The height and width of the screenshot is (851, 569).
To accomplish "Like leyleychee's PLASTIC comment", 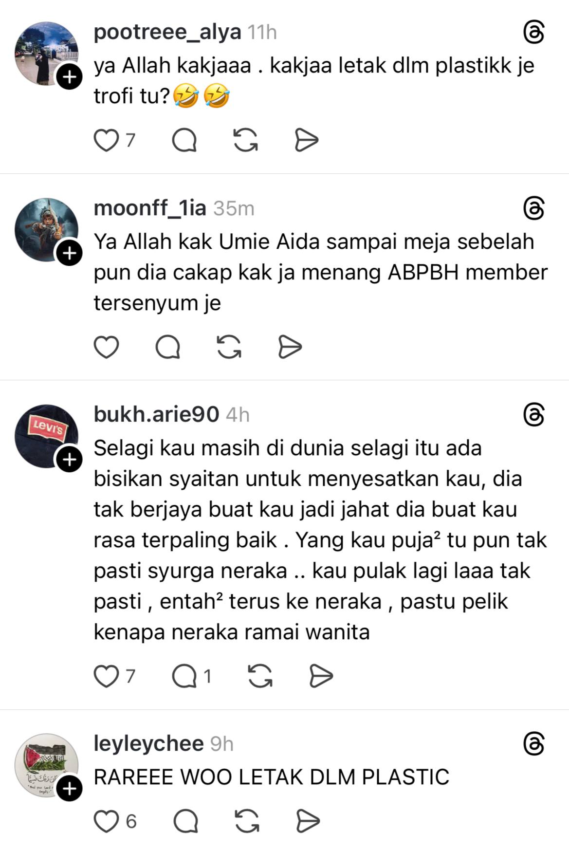I will [x=106, y=822].
